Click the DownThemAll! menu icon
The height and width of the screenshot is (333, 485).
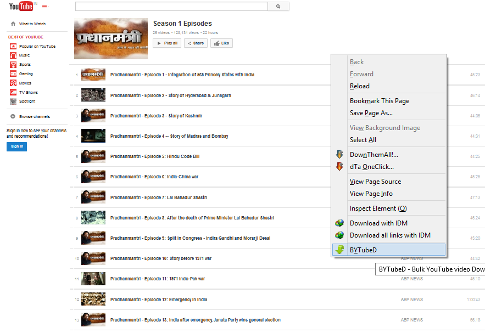[x=339, y=155]
